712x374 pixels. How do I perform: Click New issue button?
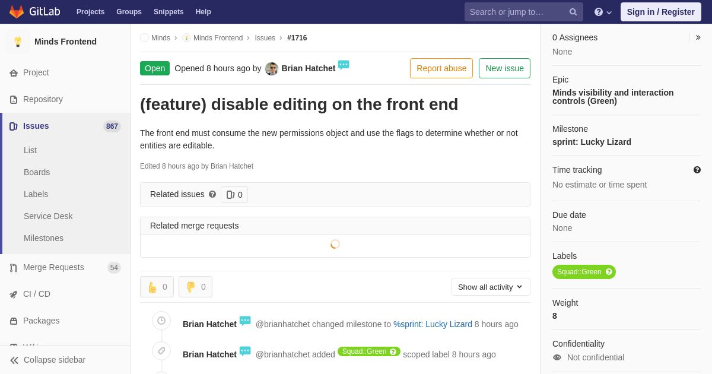[504, 68]
